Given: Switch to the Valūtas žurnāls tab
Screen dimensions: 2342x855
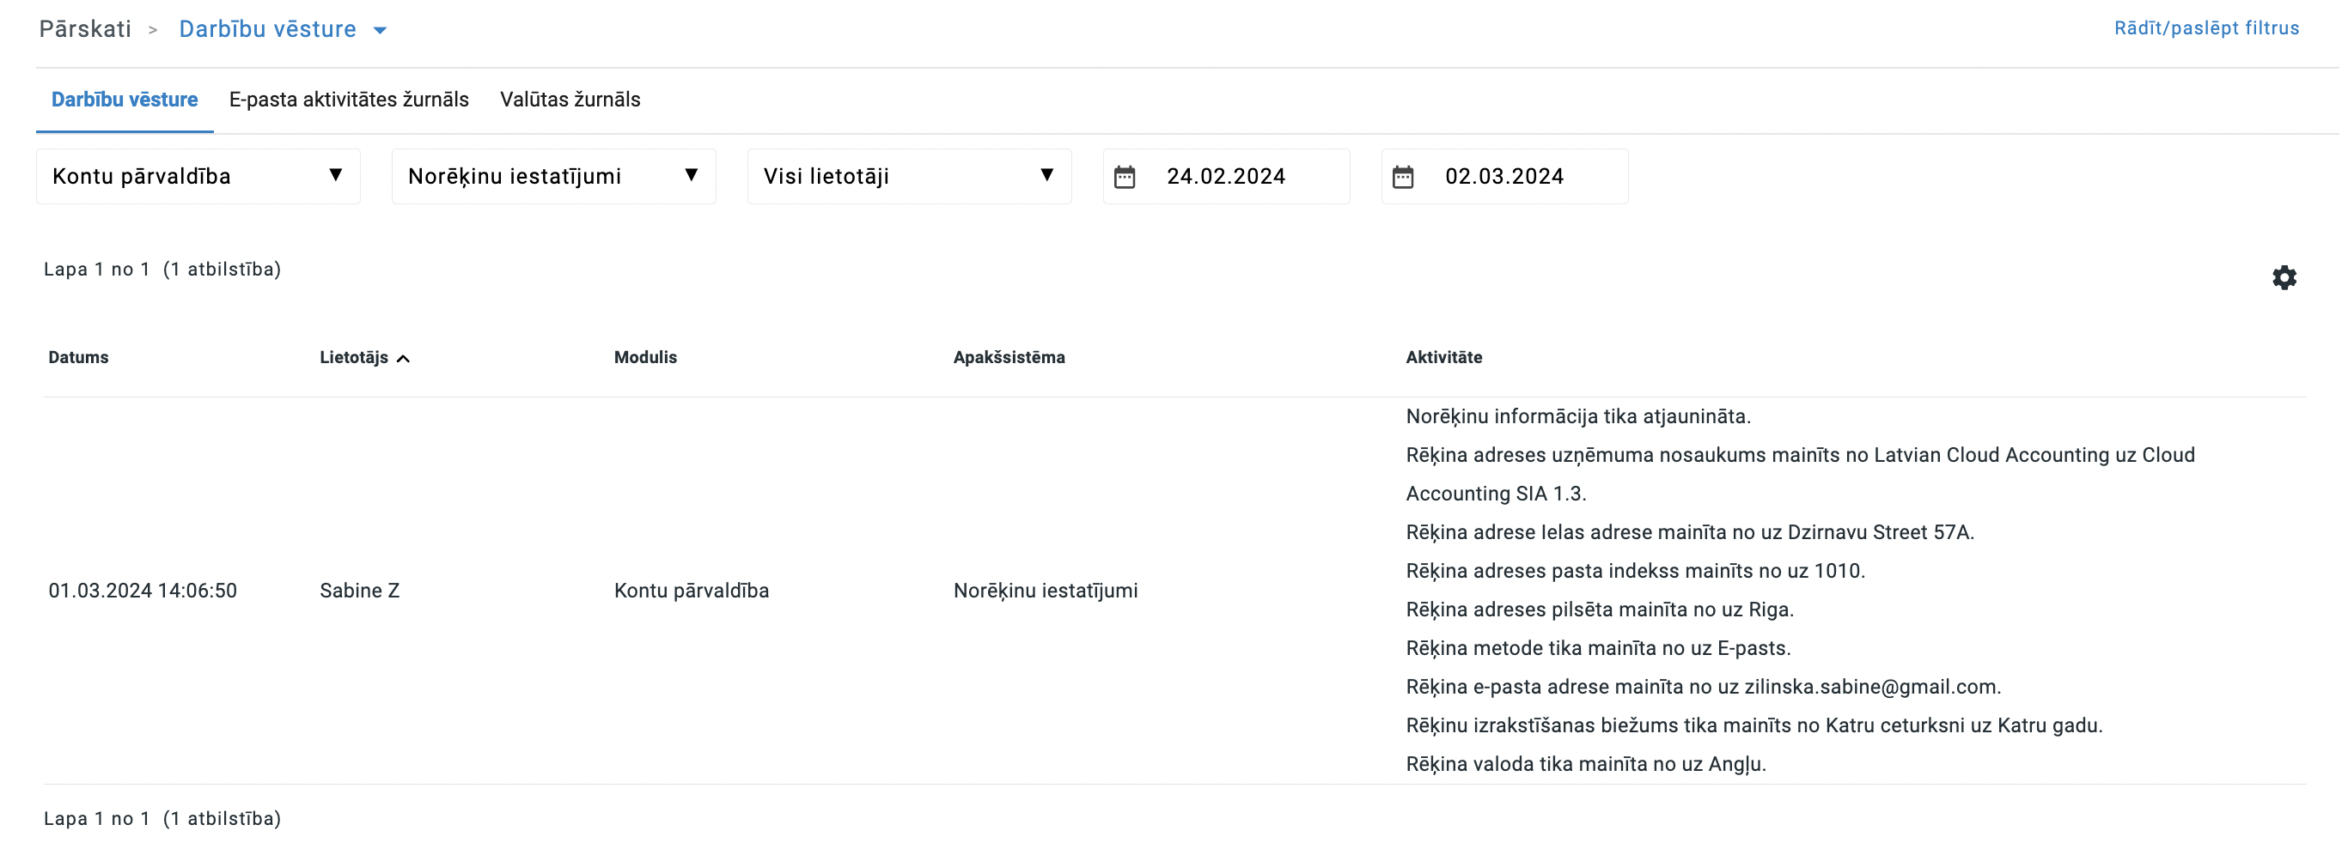Looking at the screenshot, I should click(570, 99).
